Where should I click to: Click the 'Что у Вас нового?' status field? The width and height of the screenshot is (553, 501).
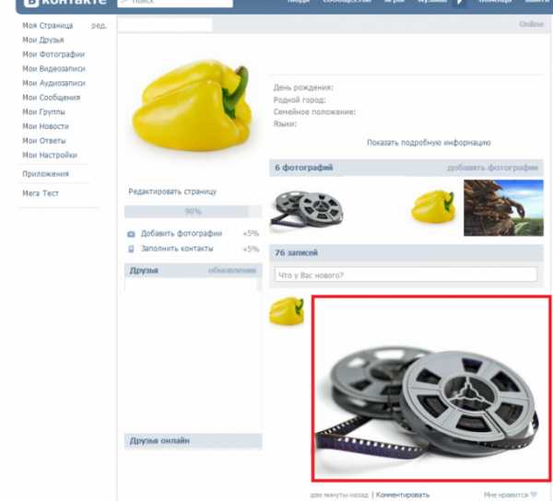406,275
